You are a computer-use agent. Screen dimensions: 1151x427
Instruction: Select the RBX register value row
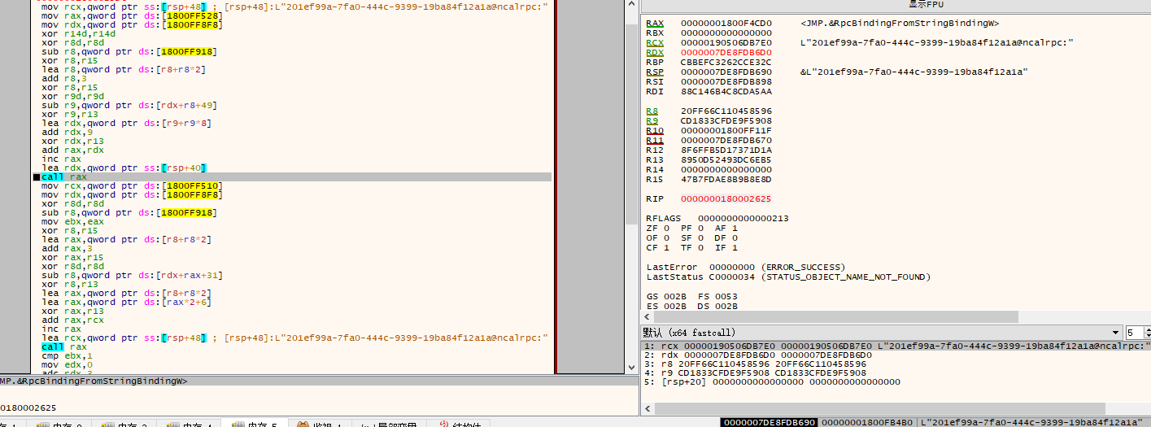point(726,33)
